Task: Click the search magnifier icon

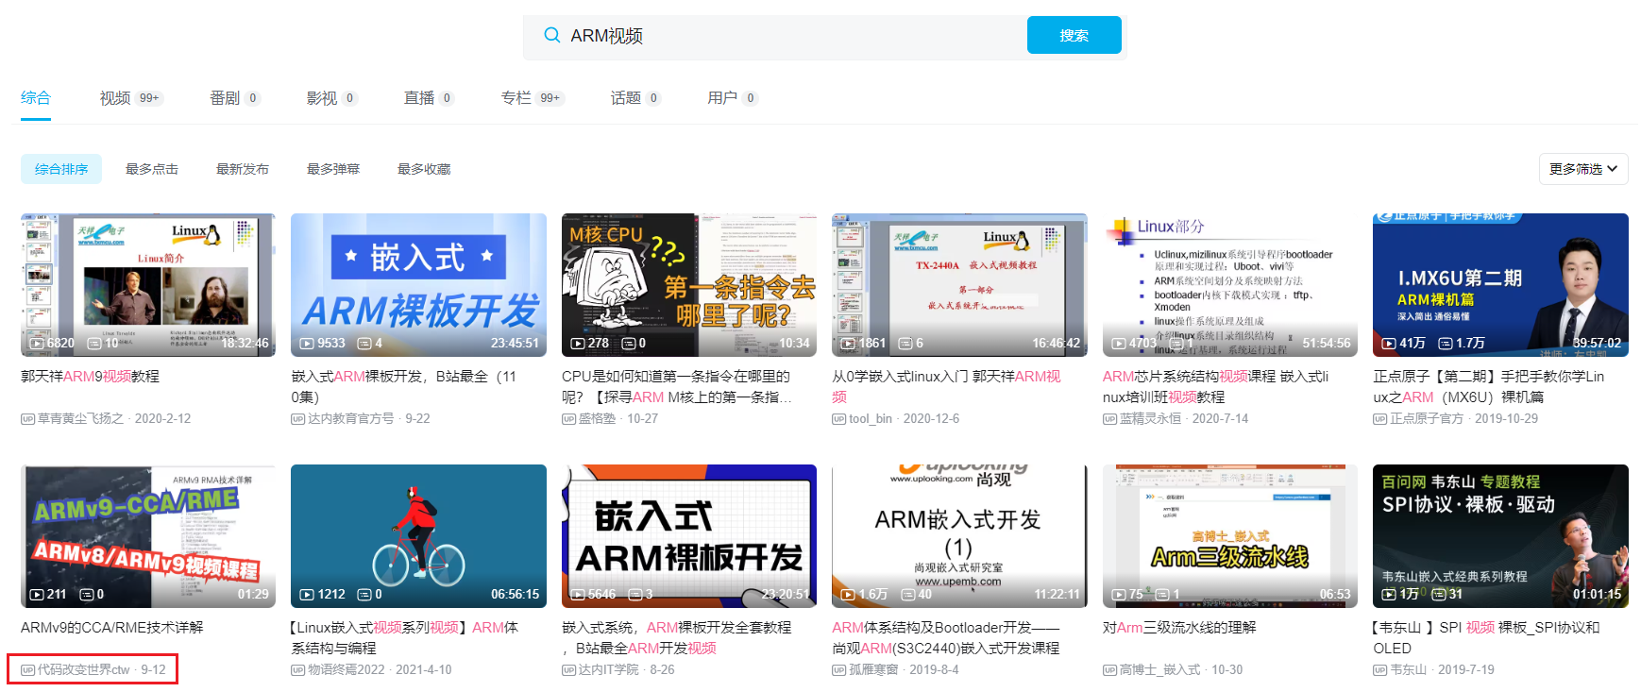Action: [x=552, y=36]
